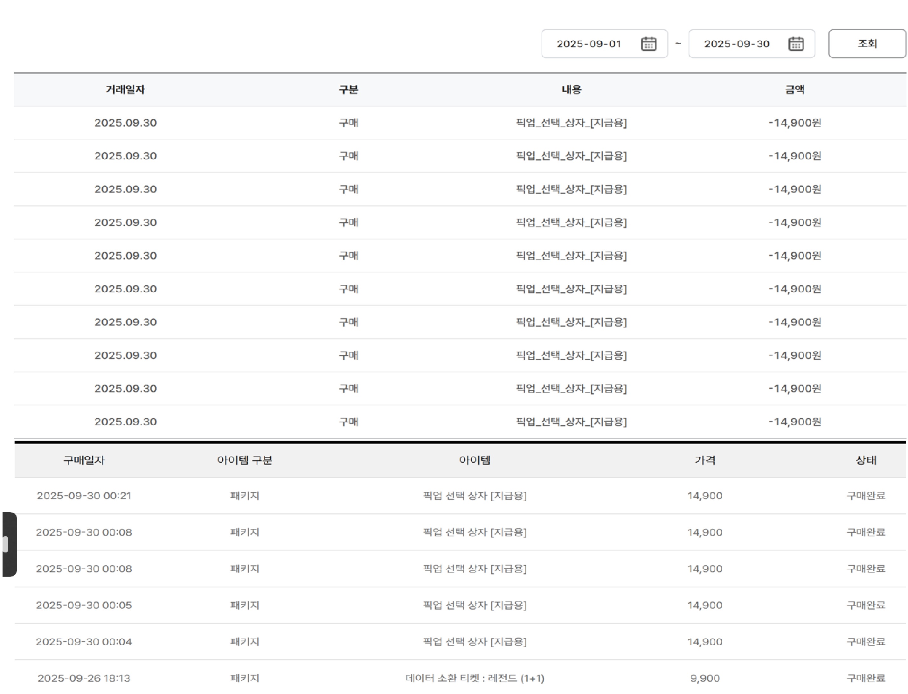The image size is (908, 694).
Task: Focus the 2025-09-30 end date field
Action: (x=736, y=44)
